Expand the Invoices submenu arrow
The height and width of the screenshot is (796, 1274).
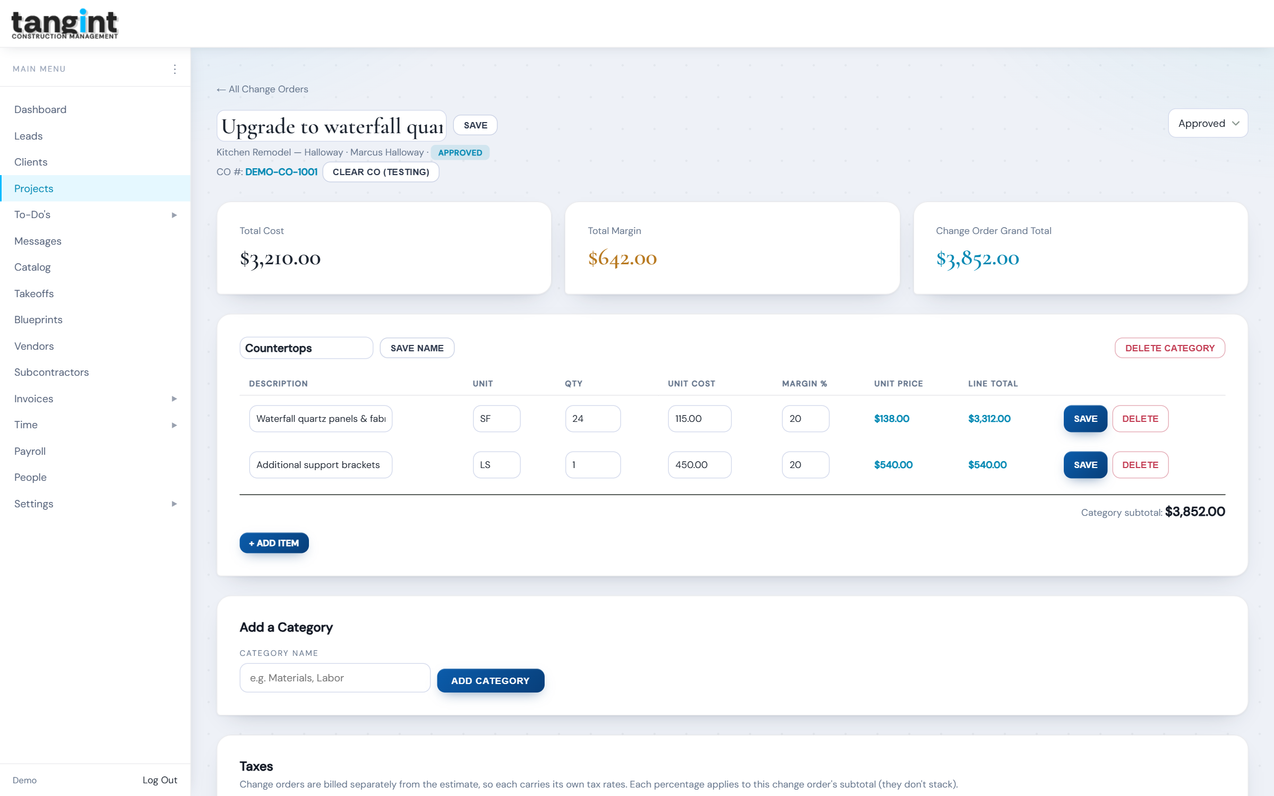pos(174,399)
